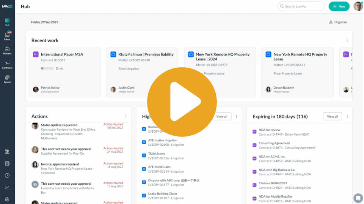The width and height of the screenshot is (364, 204).
Task: Click the International Paper MSA contract icon
Action: pyautogui.click(x=36, y=54)
